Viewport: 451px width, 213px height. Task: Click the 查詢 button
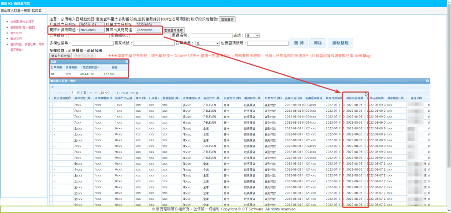298,43
